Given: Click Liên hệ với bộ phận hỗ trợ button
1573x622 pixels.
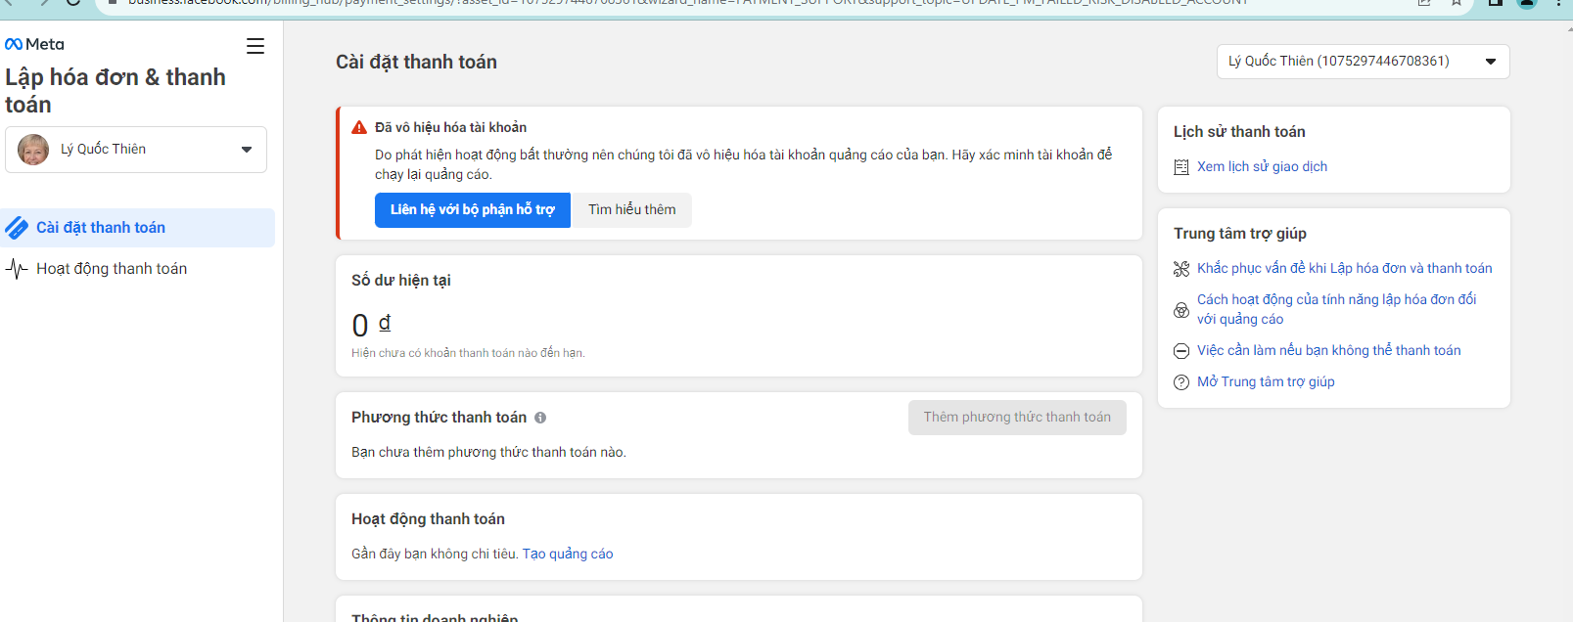Looking at the screenshot, I should (x=473, y=210).
